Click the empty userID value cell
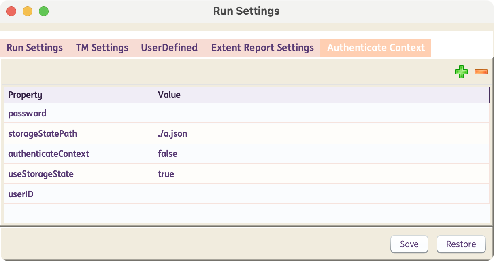 [321, 194]
